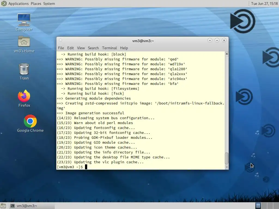Select first workspace in workspace switcher
Image resolution: width=279 pixels, height=209 pixels.
click(258, 206)
